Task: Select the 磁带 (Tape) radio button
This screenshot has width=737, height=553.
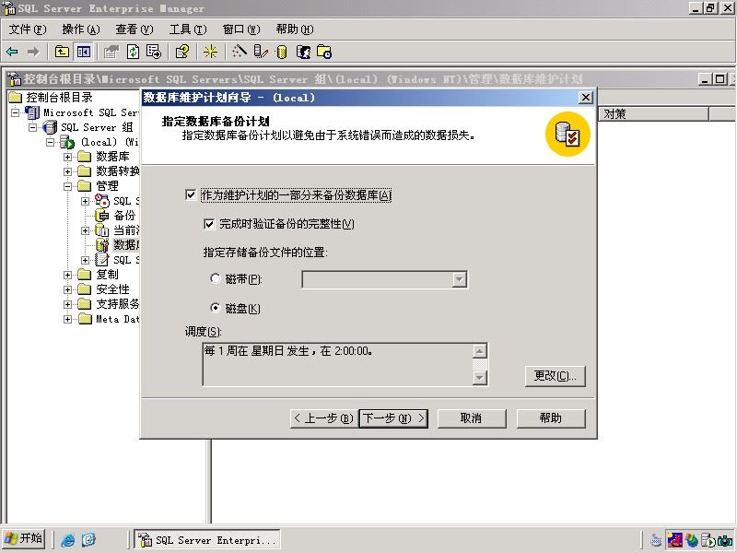Action: tap(216, 279)
